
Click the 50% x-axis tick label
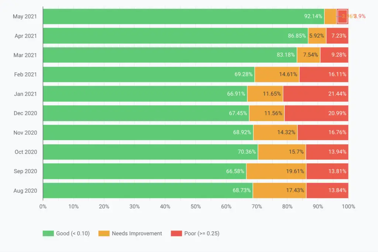[196, 207]
